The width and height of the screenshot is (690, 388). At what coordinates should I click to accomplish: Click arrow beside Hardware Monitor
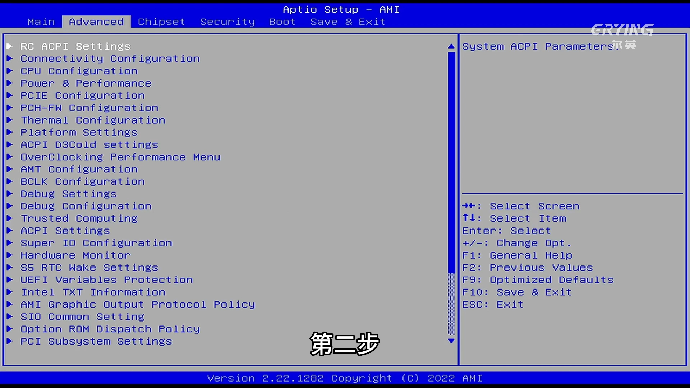point(10,255)
